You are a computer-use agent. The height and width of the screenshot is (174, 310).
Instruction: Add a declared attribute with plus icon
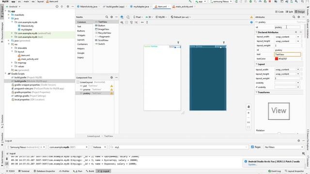coord(296,32)
